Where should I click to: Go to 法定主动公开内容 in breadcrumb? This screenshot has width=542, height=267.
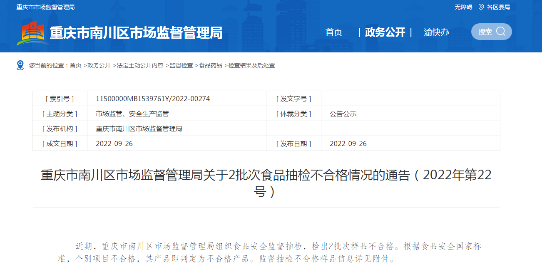click(x=140, y=65)
